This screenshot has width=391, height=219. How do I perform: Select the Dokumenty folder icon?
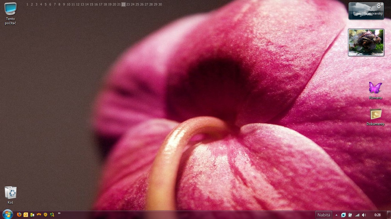(376, 117)
